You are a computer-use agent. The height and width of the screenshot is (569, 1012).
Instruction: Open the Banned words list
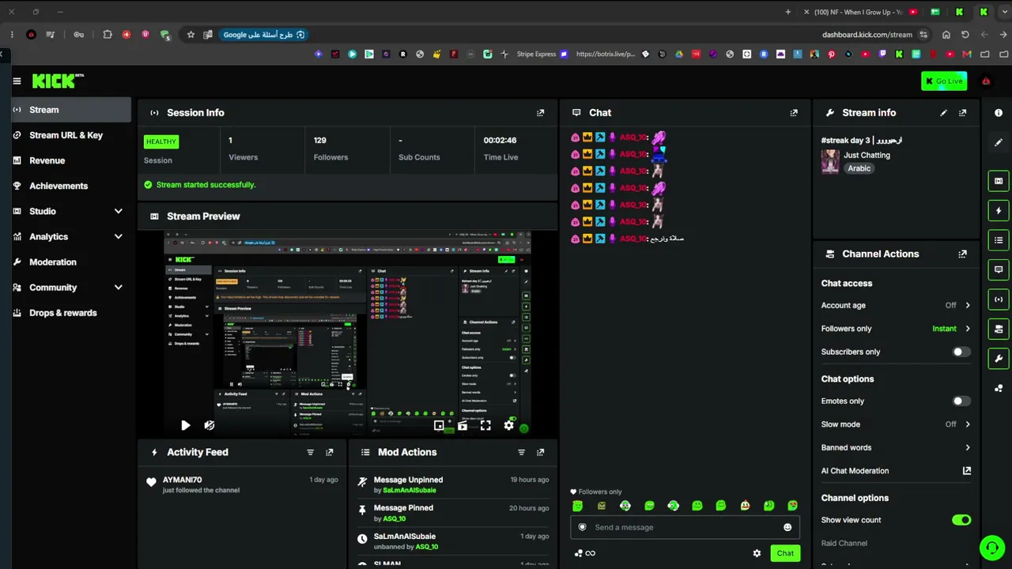point(896,447)
